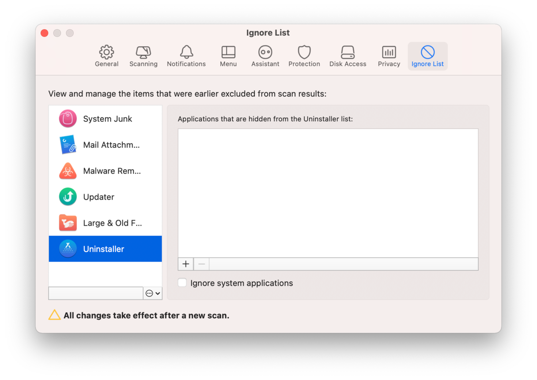Viewport: 537px width, 380px height.
Task: Open the Assistant preferences icon
Action: [x=265, y=52]
